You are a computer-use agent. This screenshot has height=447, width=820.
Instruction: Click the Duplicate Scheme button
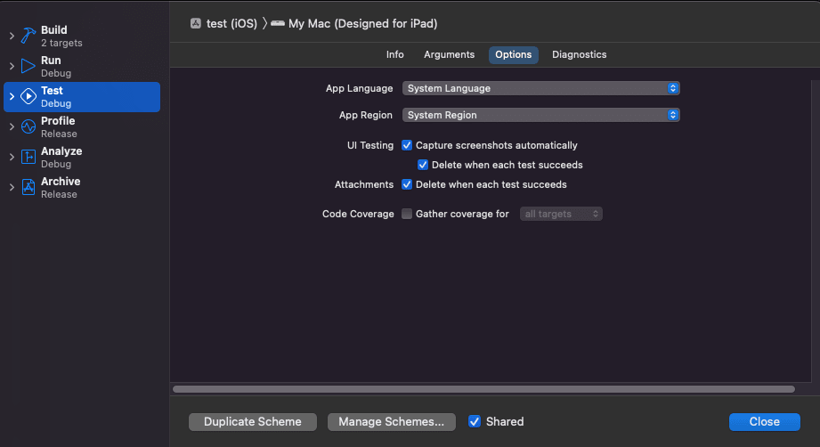(x=253, y=422)
